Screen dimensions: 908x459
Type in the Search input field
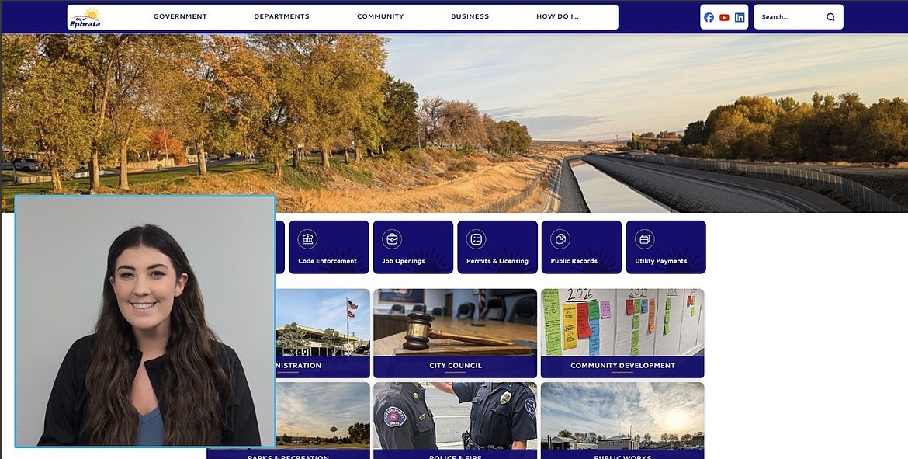click(788, 17)
